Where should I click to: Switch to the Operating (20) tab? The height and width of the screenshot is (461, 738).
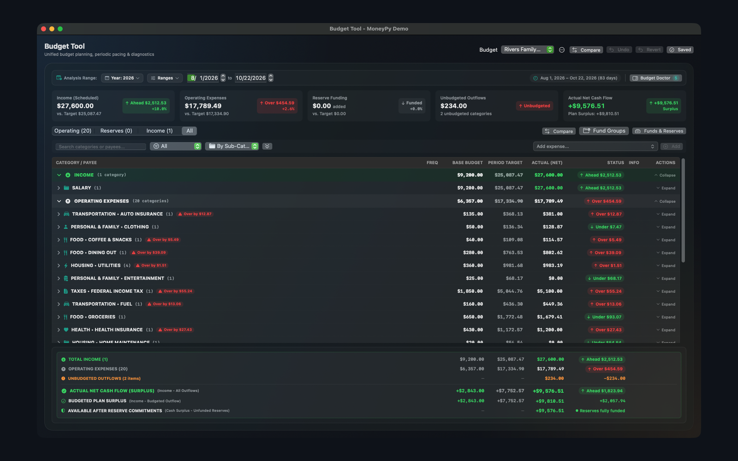(73, 131)
